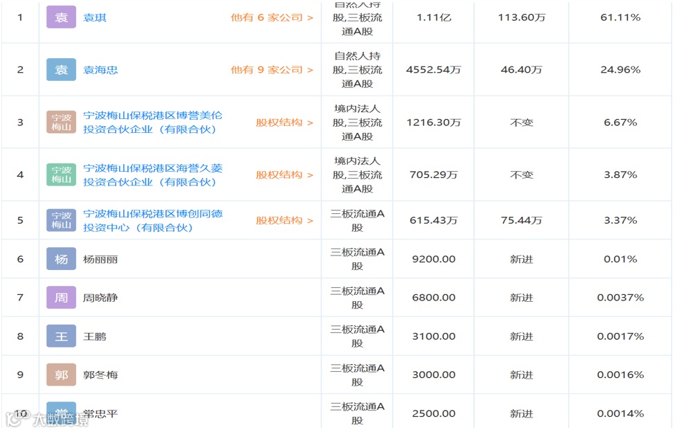Click the 6.67% ownership percentage

620,123
